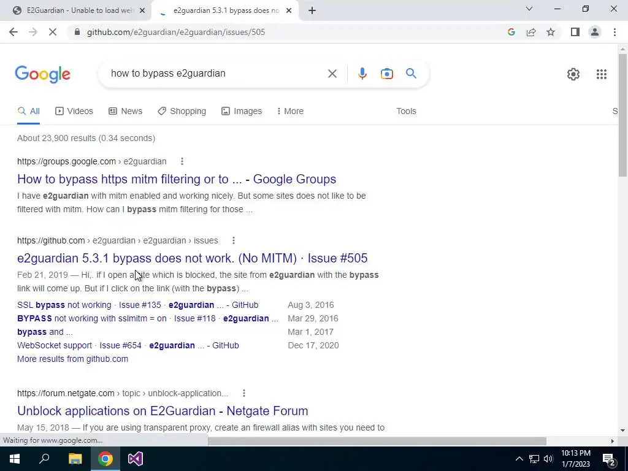Viewport: 628px width, 471px height.
Task: Click the vertical page scrollbar
Action: (622, 115)
